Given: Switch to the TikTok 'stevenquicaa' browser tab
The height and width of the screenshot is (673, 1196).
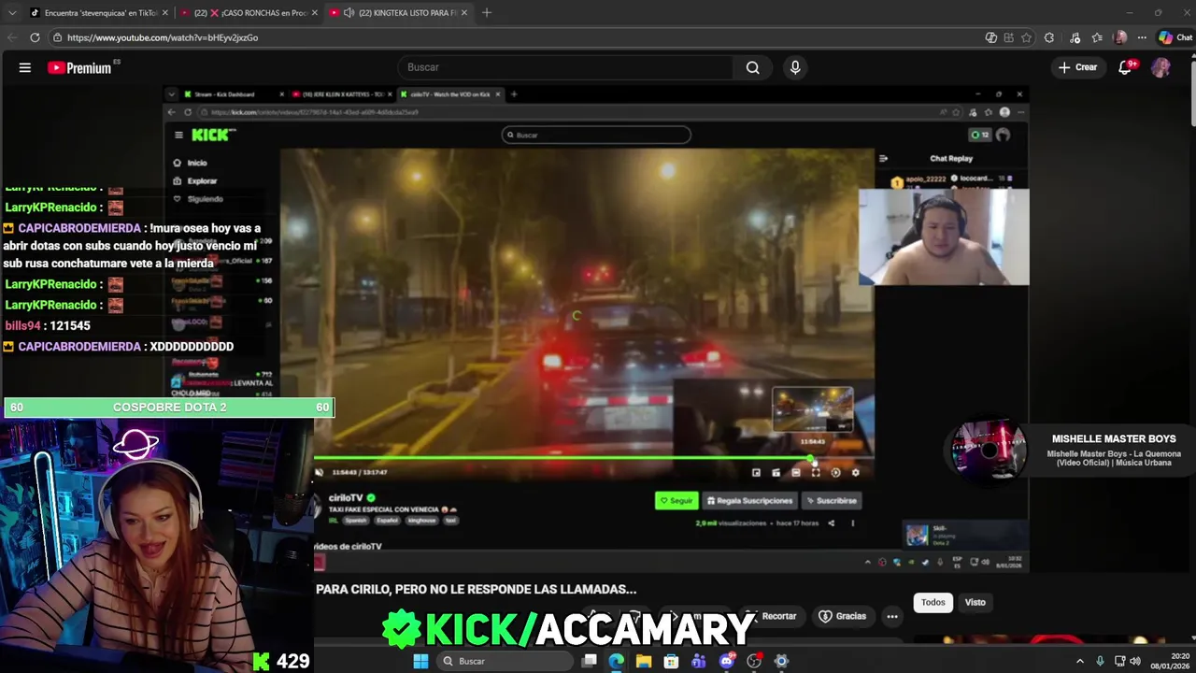Looking at the screenshot, I should (98, 13).
